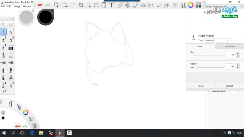Increase Opacity with up stepper arrow
Image resolution: width=244 pixels, height=137 pixels.
coord(238,65)
